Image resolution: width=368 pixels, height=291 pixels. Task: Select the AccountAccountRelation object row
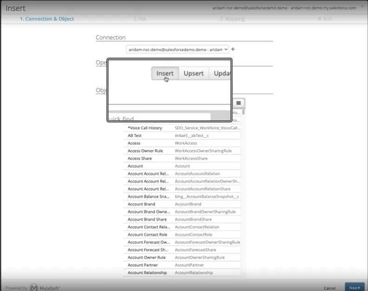[x=182, y=173]
